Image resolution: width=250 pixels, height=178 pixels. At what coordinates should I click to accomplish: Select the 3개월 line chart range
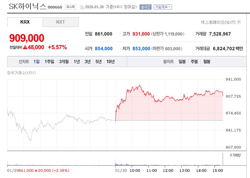click(x=64, y=61)
